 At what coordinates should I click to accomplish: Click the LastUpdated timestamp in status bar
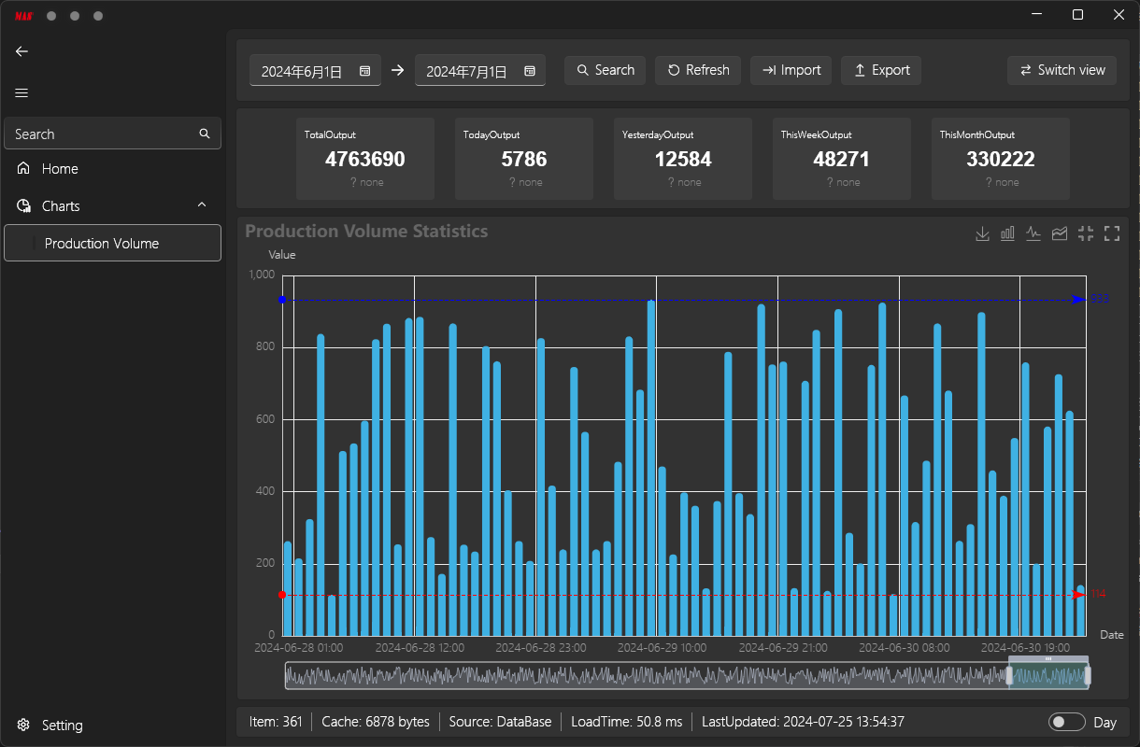pyautogui.click(x=803, y=722)
